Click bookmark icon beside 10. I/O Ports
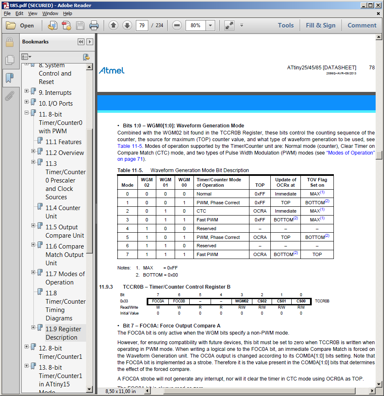Image resolution: width=384 pixels, height=396 pixels. [x=33, y=102]
